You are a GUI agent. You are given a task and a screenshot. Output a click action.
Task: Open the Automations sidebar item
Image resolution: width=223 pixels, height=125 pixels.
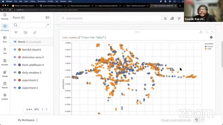coord(5,62)
